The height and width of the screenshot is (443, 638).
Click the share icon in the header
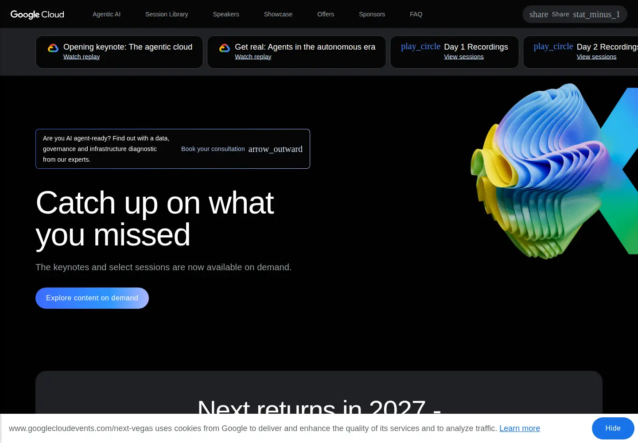(539, 14)
